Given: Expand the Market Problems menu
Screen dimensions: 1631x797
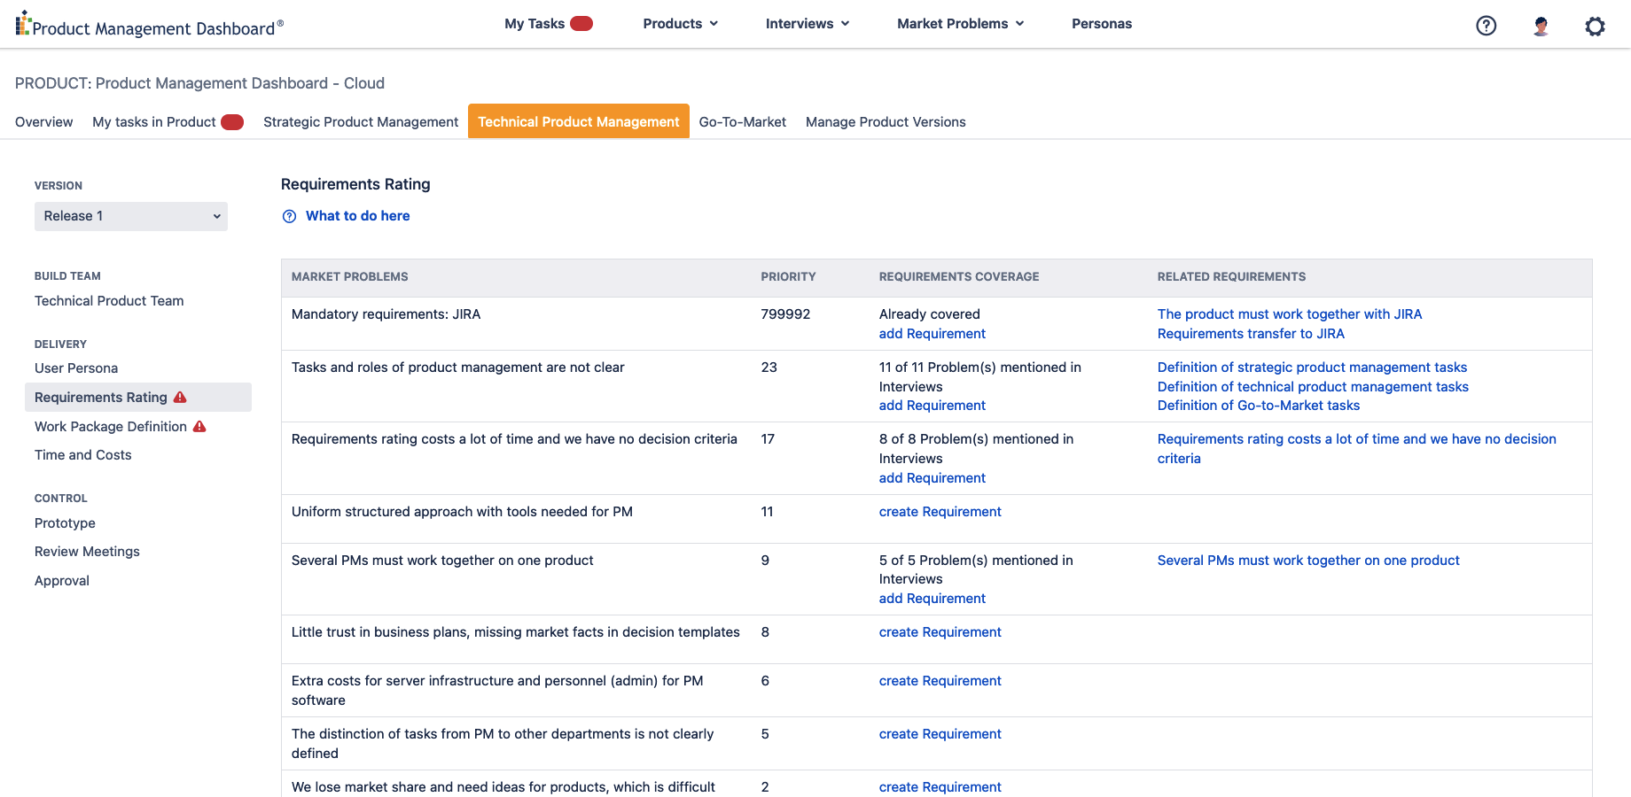Looking at the screenshot, I should click(960, 24).
